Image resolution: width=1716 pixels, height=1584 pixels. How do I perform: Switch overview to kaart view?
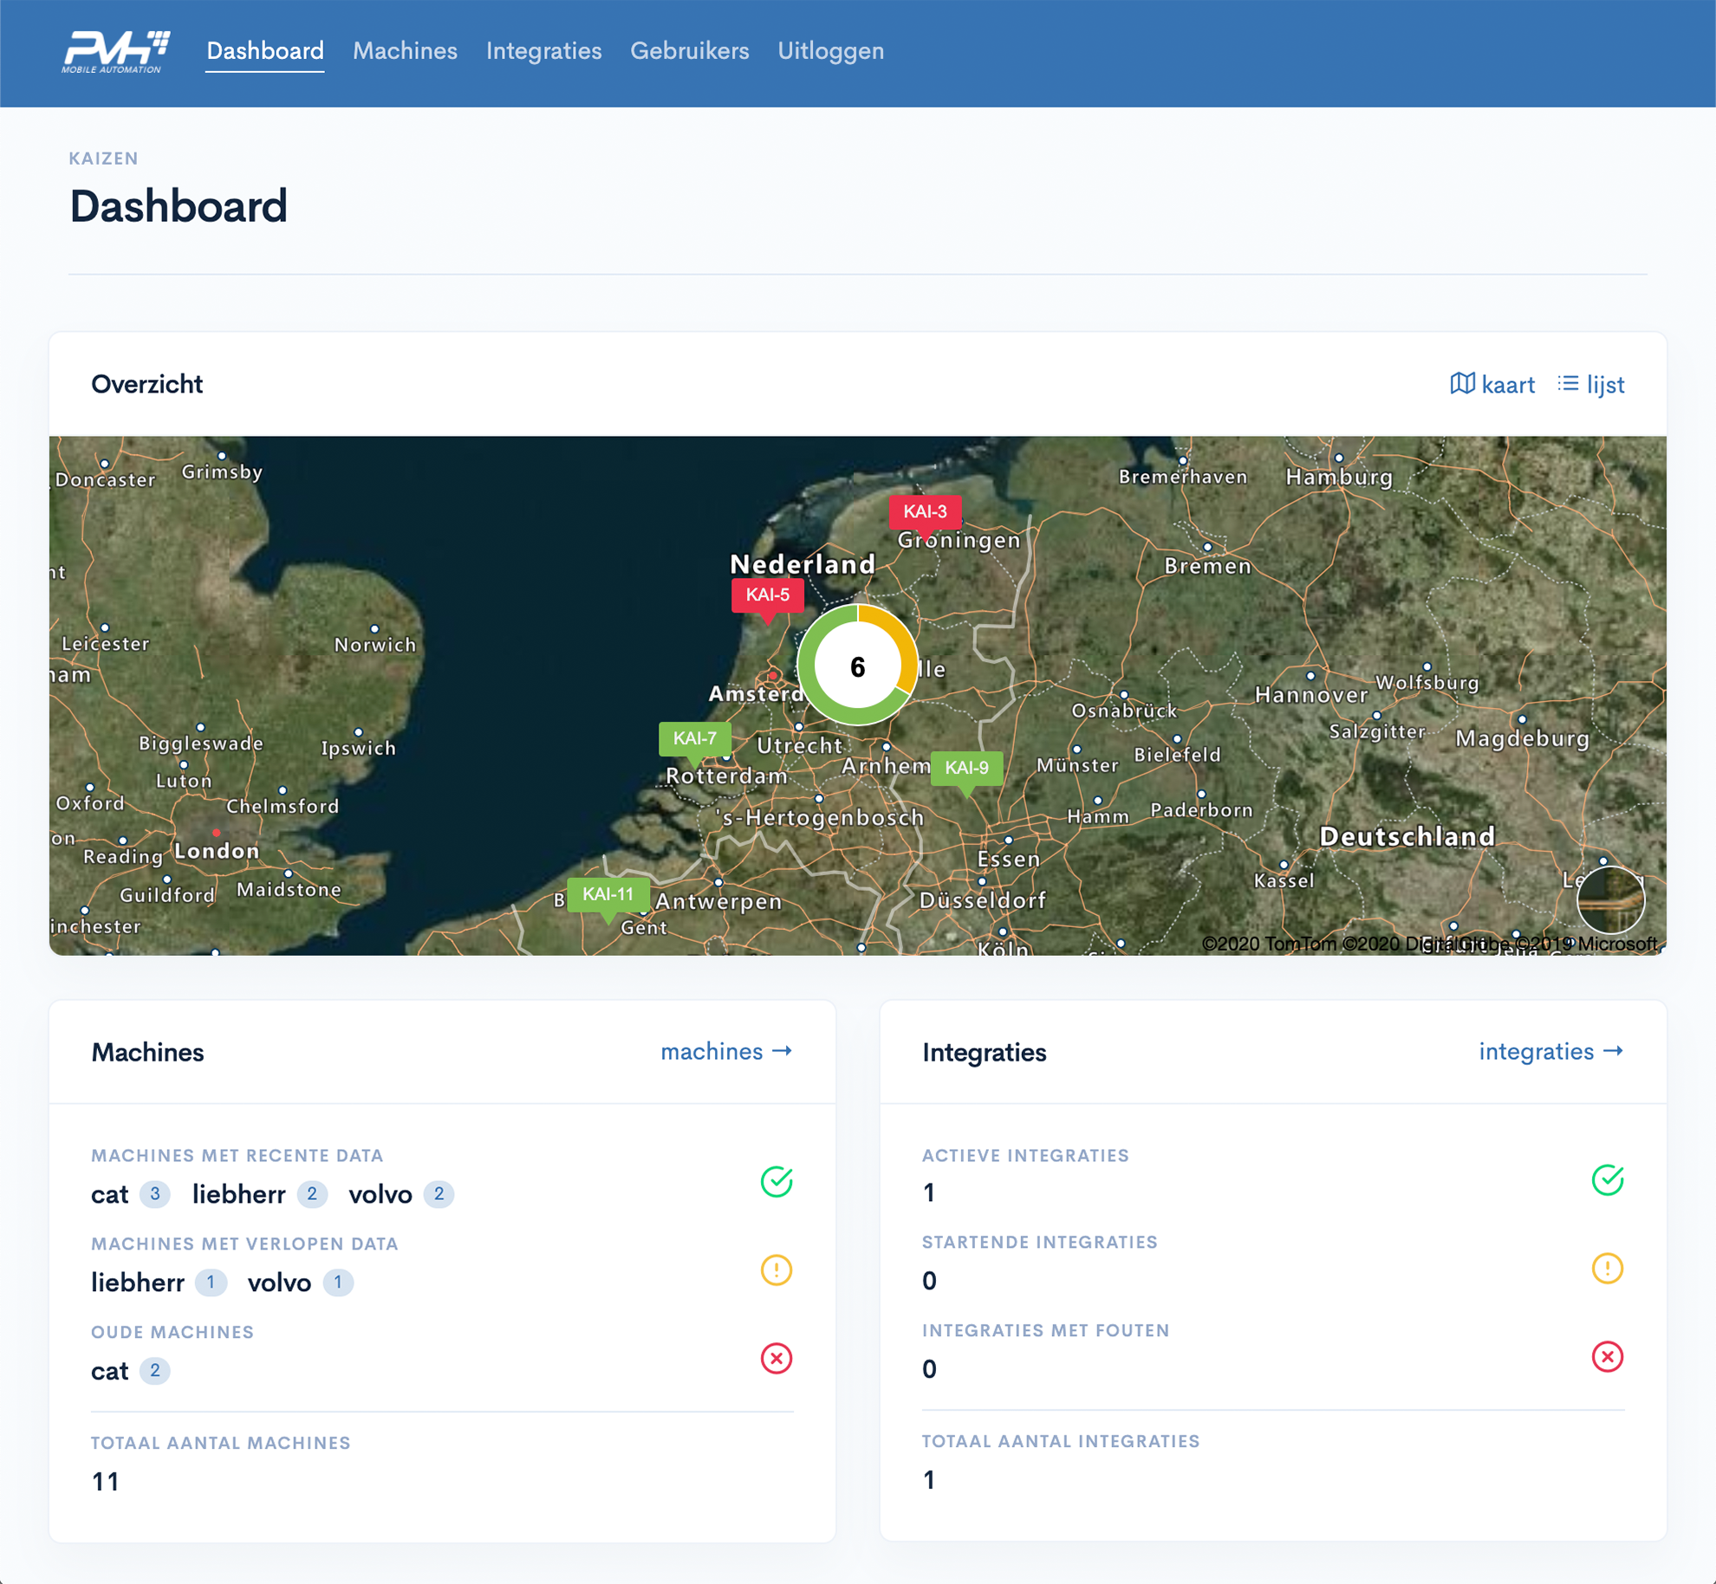click(1492, 384)
